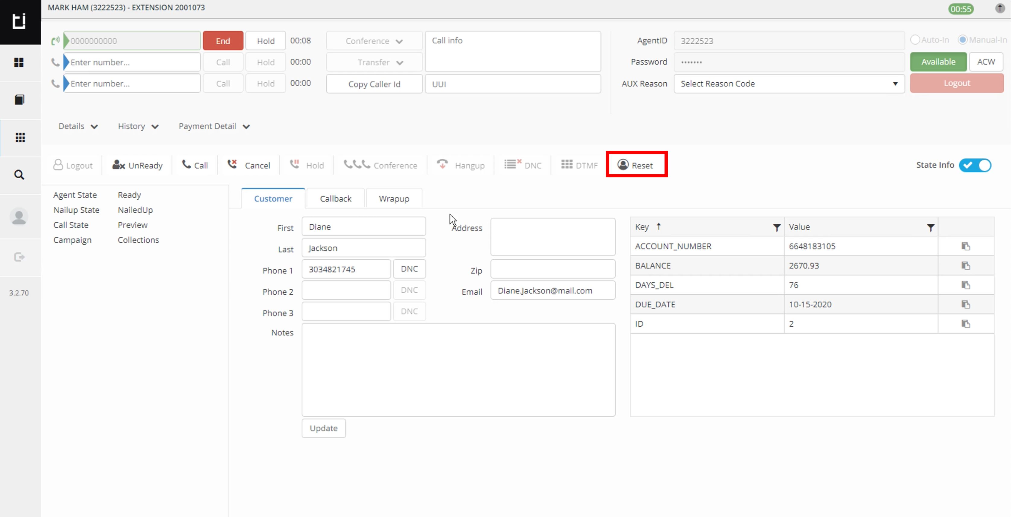The height and width of the screenshot is (517, 1011).
Task: Copy the ID row value
Action: coord(965,324)
